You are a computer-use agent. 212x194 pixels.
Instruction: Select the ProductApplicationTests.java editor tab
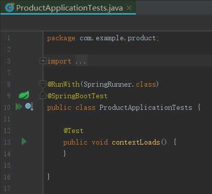(x=68, y=8)
